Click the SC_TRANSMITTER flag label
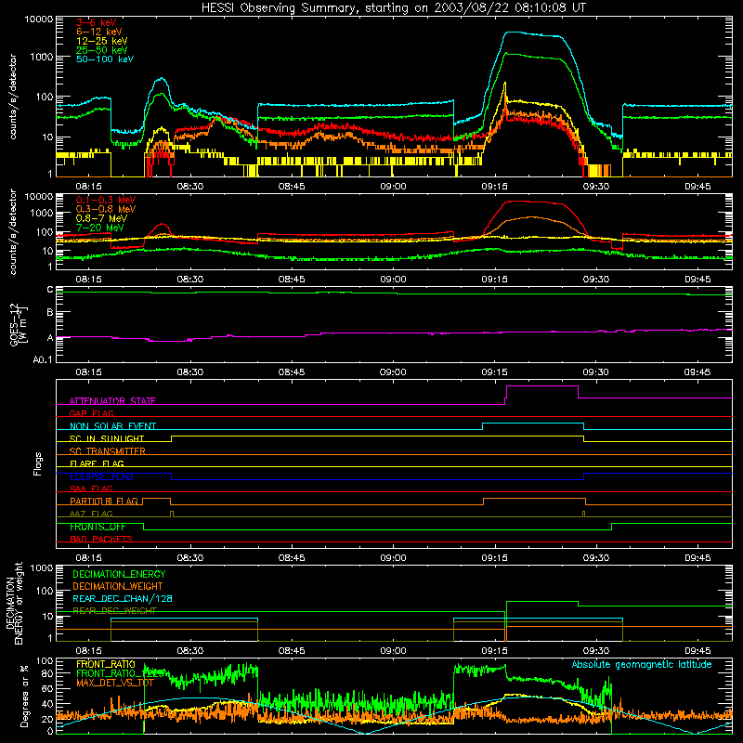Viewport: 743px width, 743px height. click(x=108, y=450)
